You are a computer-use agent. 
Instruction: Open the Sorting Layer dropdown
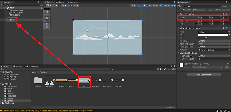[214, 56]
